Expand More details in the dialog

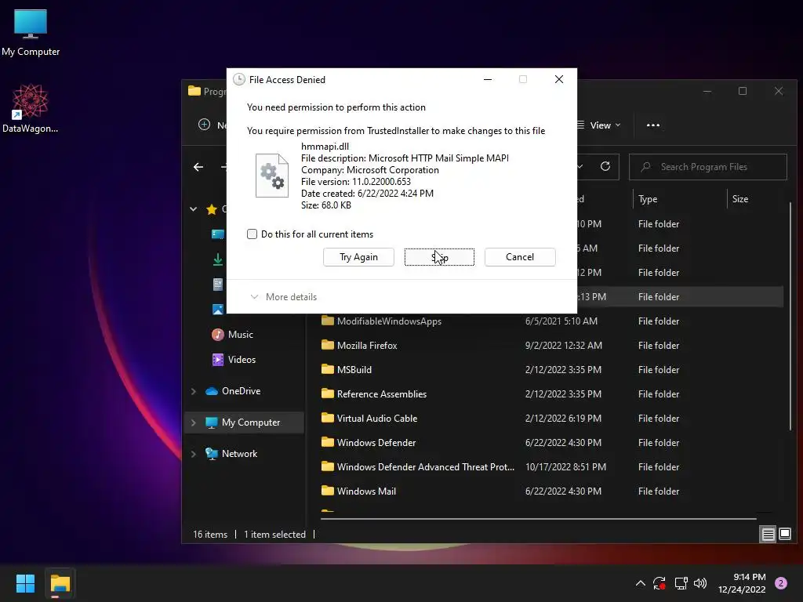click(x=283, y=297)
